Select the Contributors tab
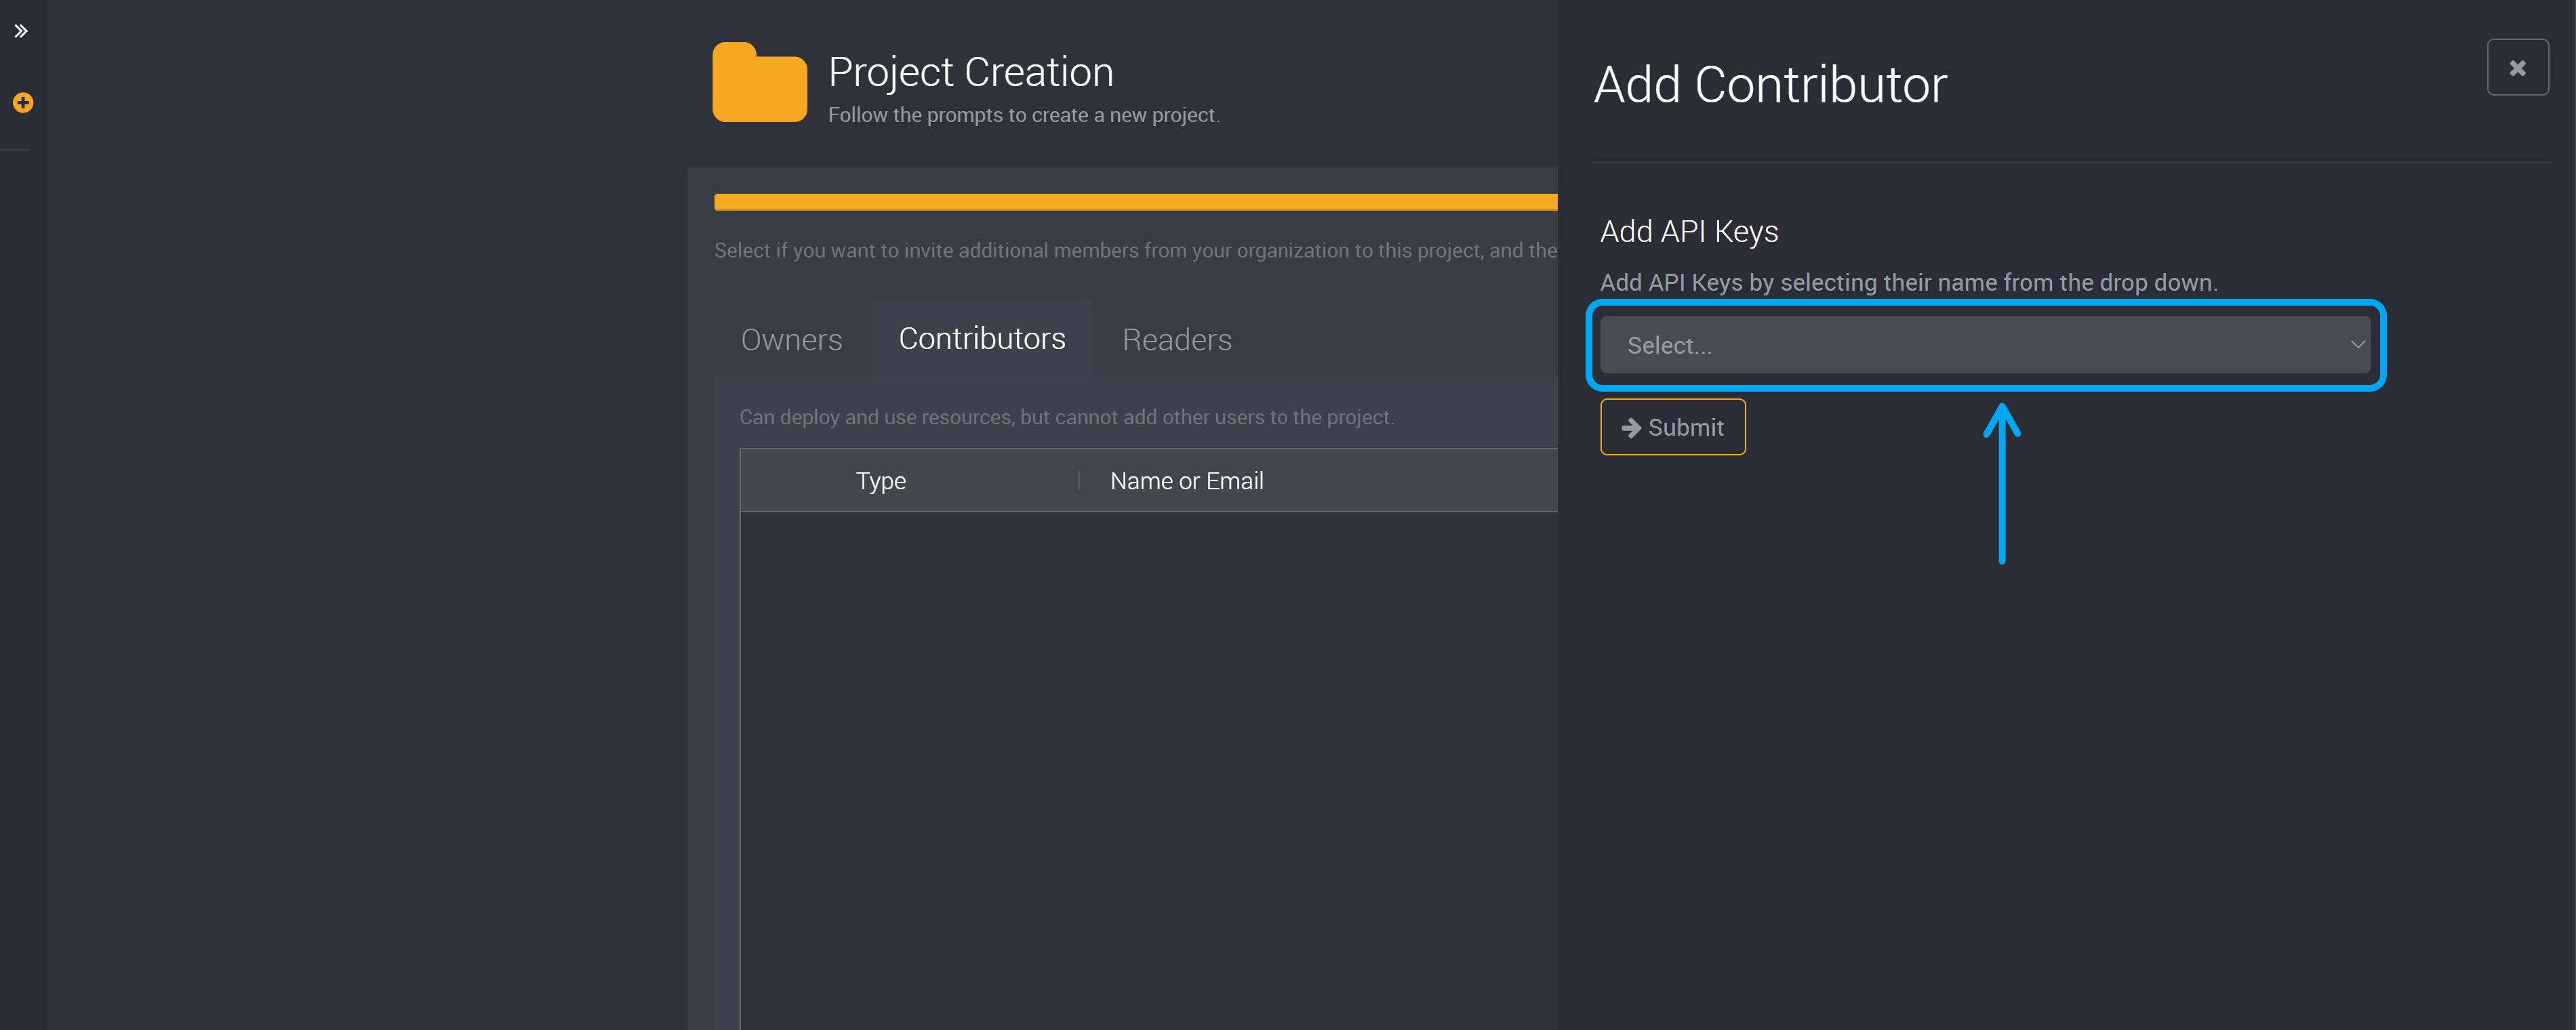Screen dimensions: 2576x1030 [x=981, y=339]
